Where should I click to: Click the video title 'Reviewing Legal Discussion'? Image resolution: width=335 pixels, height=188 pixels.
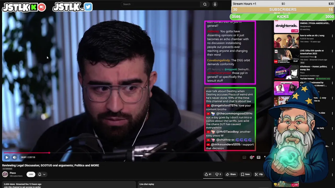51,165
